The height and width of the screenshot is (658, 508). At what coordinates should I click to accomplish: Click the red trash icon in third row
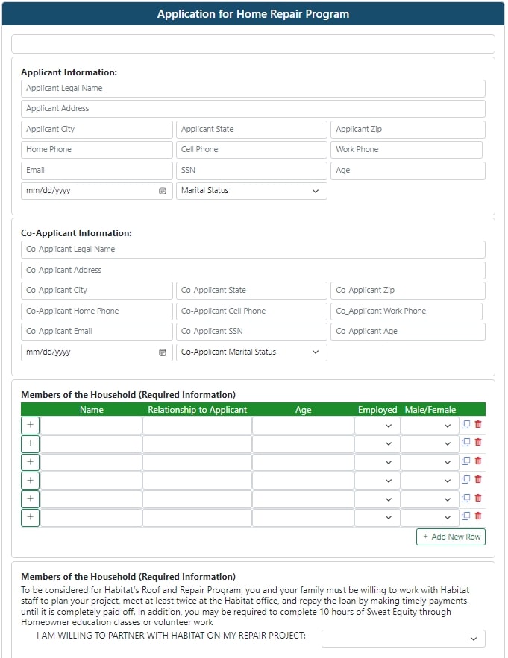[x=478, y=461]
